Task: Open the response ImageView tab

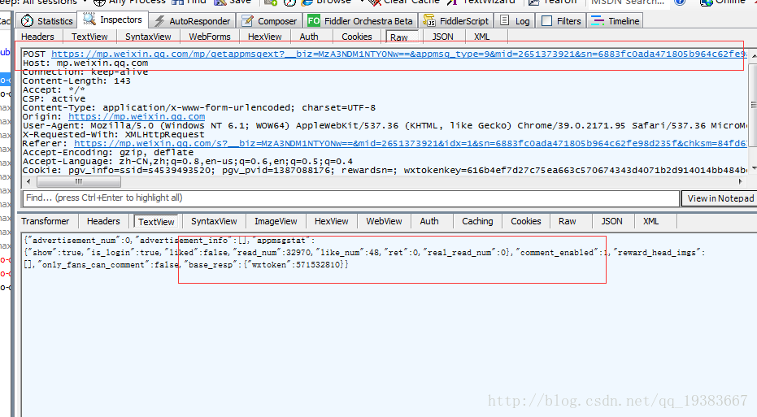Action: [x=276, y=221]
